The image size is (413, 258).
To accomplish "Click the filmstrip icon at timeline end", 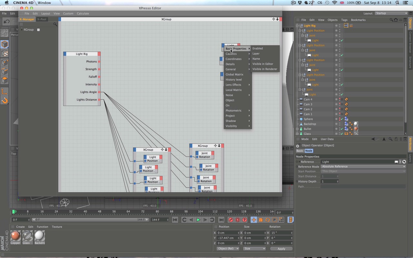I will coord(291,220).
